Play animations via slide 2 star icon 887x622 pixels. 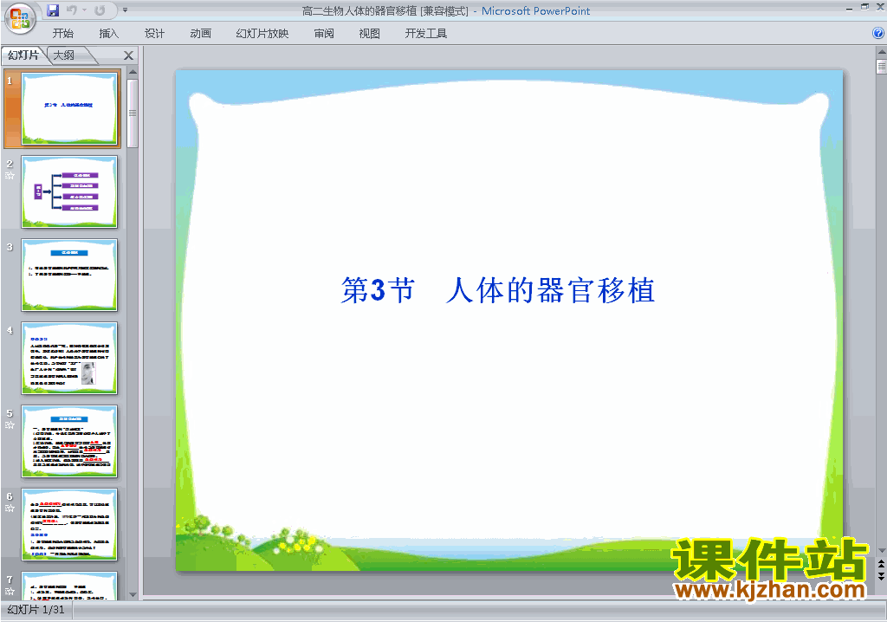10,176
